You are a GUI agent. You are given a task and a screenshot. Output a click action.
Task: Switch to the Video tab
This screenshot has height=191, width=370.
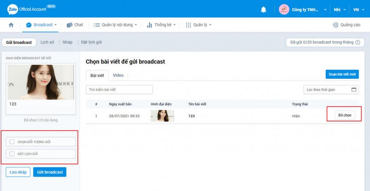[118, 75]
